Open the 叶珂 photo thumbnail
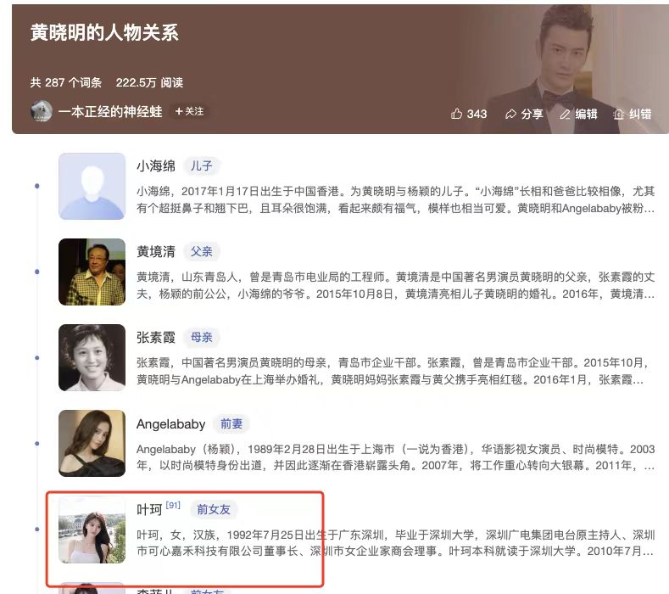669x594 pixels. pos(92,530)
